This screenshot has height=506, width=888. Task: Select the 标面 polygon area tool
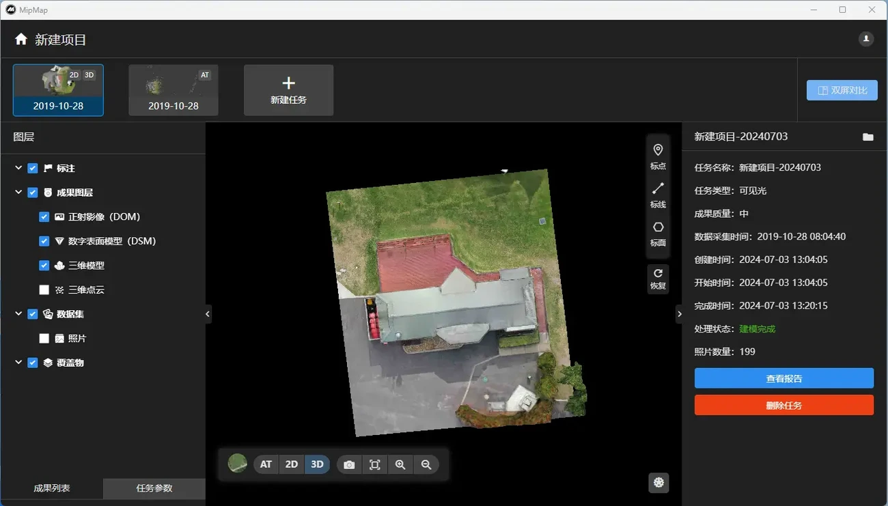(658, 232)
